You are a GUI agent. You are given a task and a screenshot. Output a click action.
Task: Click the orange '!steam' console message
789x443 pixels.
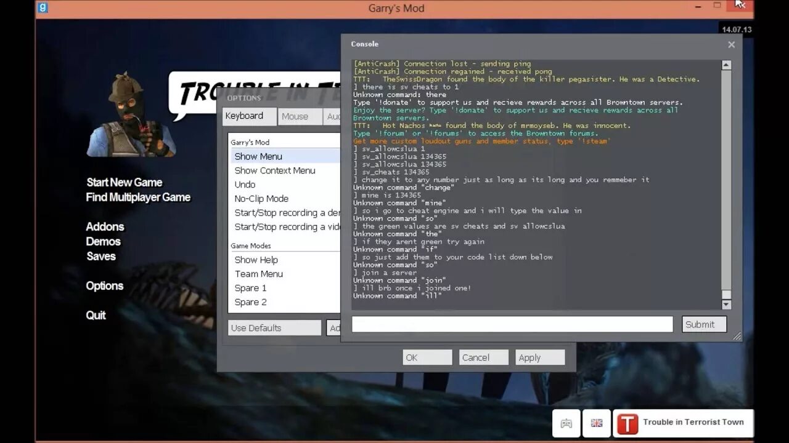482,141
